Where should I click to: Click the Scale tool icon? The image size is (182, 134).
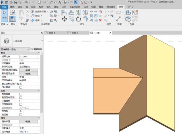point(96,16)
